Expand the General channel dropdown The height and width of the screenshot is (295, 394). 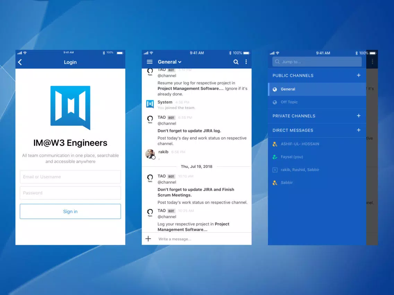coord(170,62)
